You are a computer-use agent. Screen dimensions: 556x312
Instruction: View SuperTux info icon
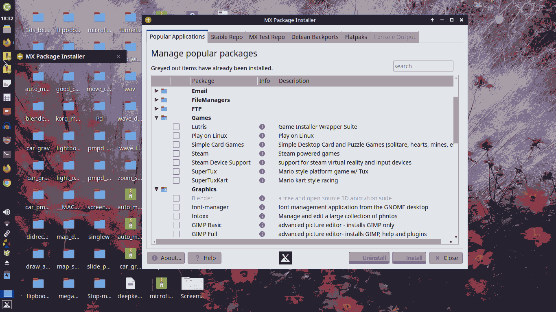pyautogui.click(x=262, y=171)
